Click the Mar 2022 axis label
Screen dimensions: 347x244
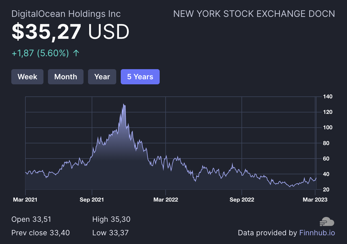tap(166, 200)
